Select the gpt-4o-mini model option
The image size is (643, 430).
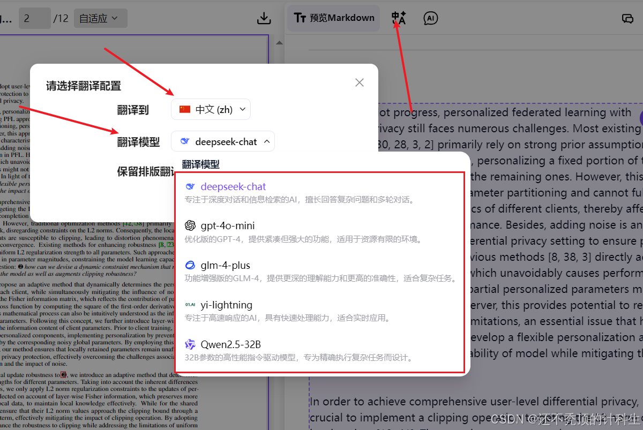pos(319,232)
